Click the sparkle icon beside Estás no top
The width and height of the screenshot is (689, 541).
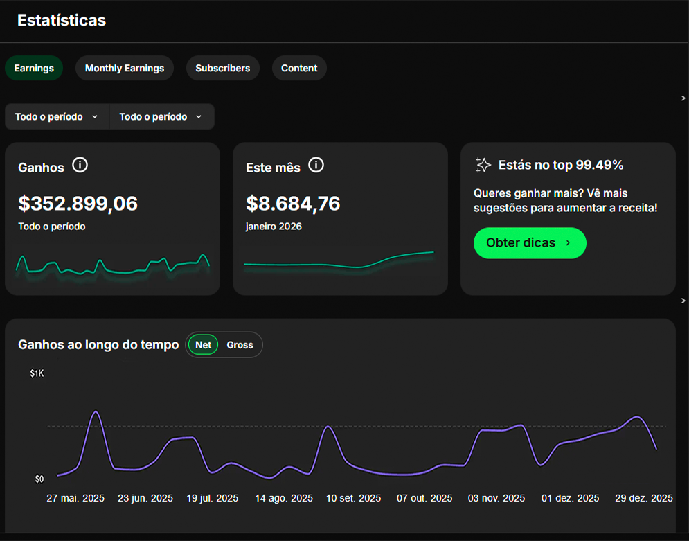click(483, 165)
